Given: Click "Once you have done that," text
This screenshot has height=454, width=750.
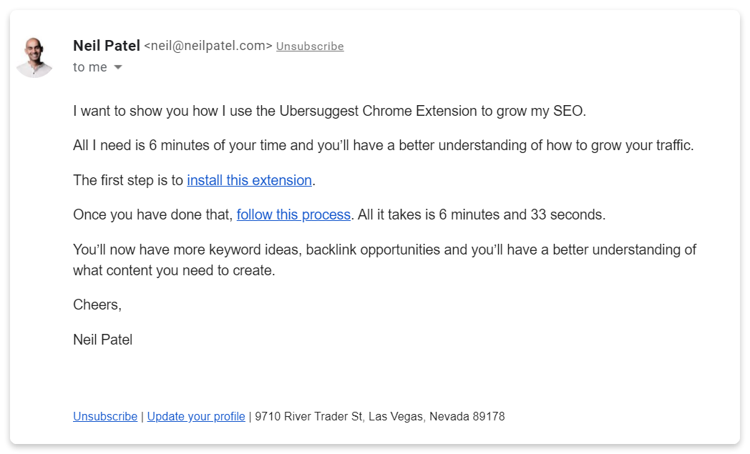Looking at the screenshot, I should (153, 214).
